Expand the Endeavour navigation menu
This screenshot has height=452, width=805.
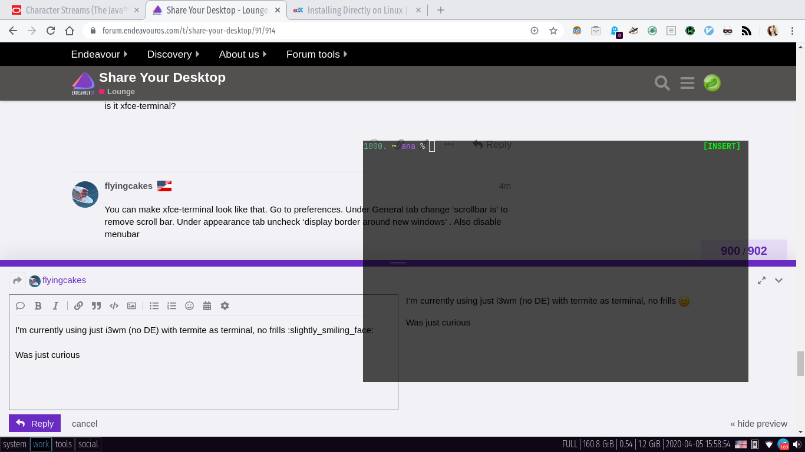click(x=99, y=54)
